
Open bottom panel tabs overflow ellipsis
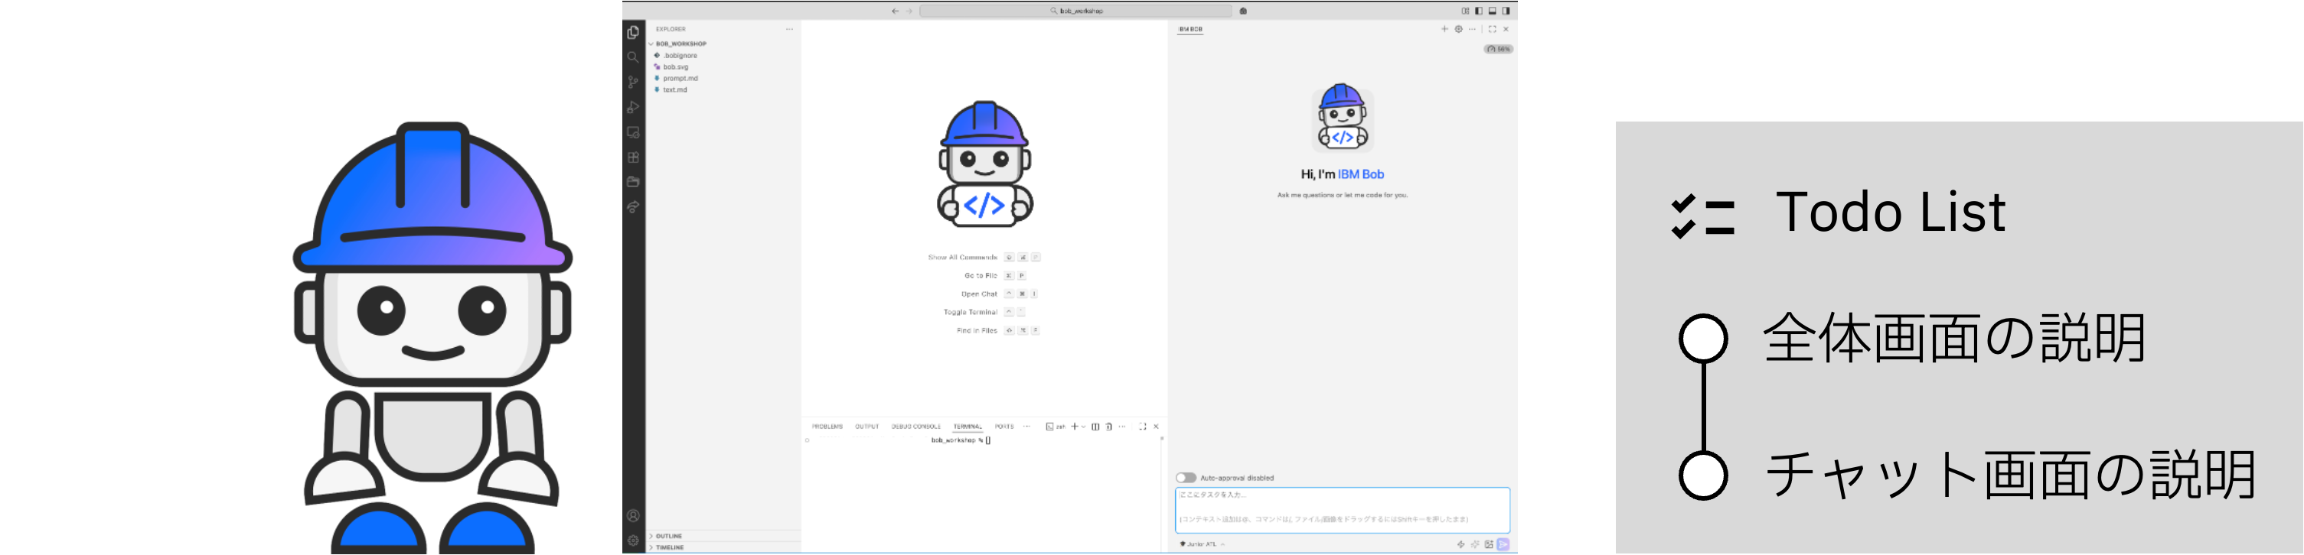pyautogui.click(x=1026, y=427)
